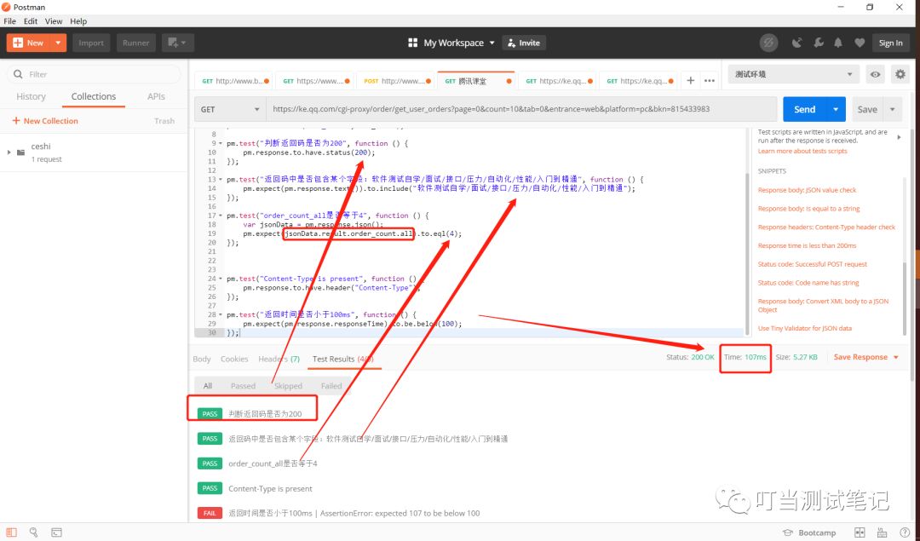Open the Runner

point(135,43)
